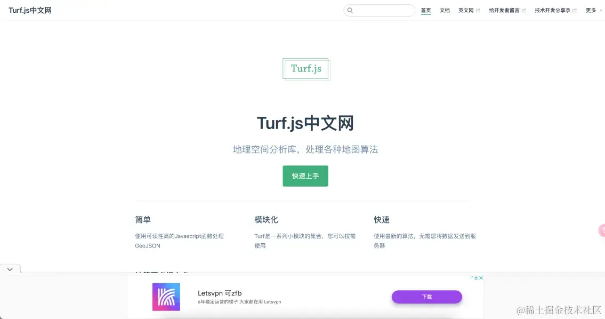605x319 pixels.
Task: Click the magnifier icon in search box
Action: pyautogui.click(x=350, y=11)
